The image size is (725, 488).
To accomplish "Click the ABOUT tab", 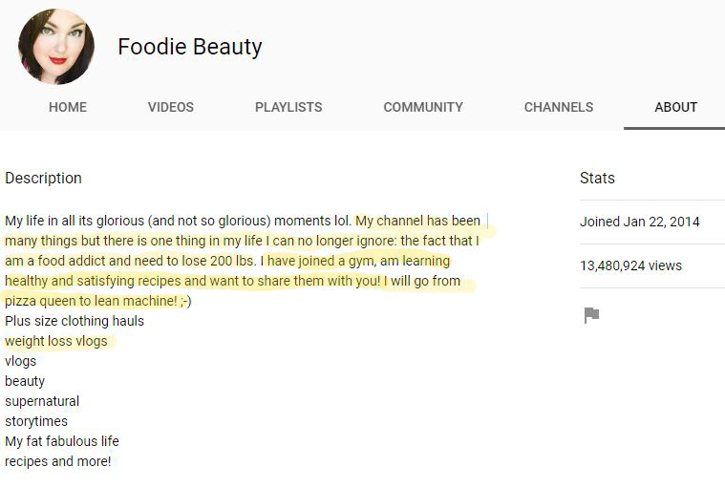I will [675, 107].
